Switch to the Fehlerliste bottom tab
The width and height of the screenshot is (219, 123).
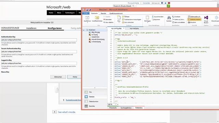pos(139,108)
